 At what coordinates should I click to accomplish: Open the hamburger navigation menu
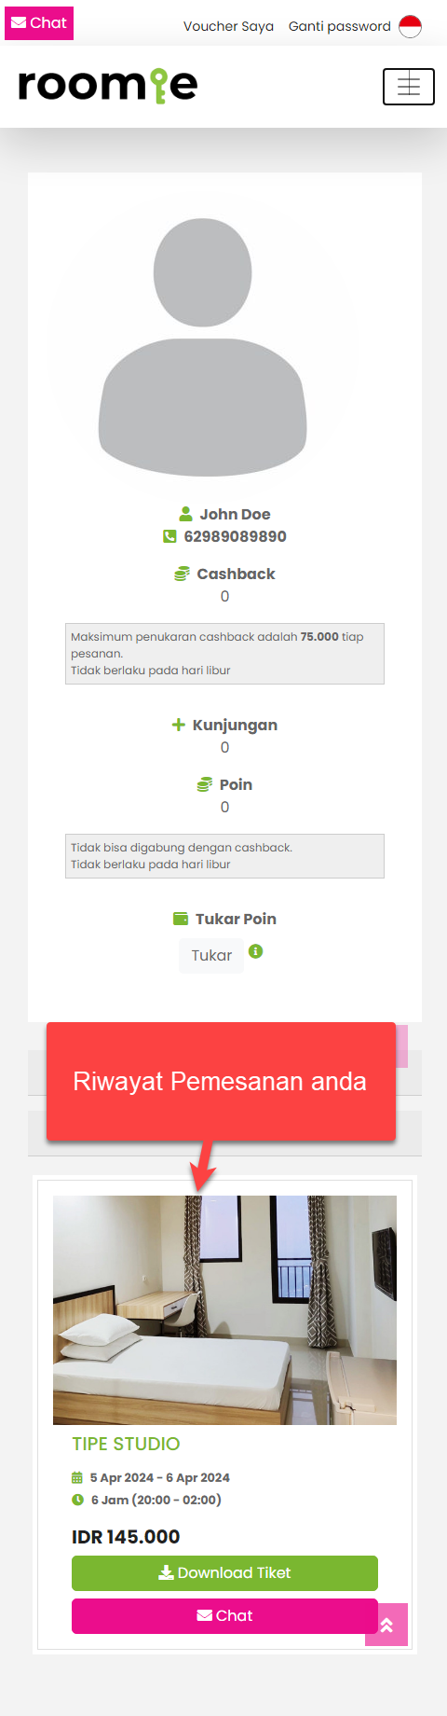[x=409, y=87]
